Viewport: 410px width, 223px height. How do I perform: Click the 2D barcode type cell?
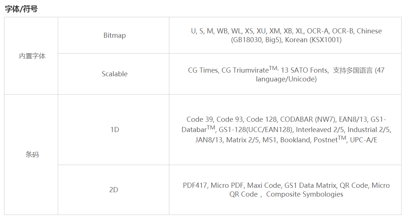(x=113, y=190)
